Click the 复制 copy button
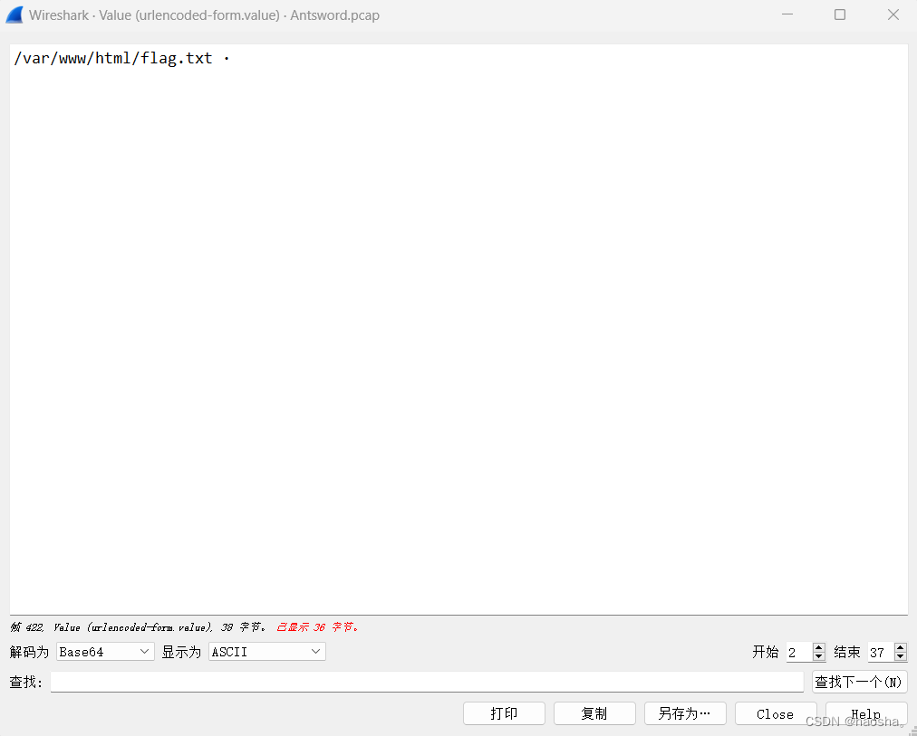The width and height of the screenshot is (917, 736). click(x=594, y=713)
